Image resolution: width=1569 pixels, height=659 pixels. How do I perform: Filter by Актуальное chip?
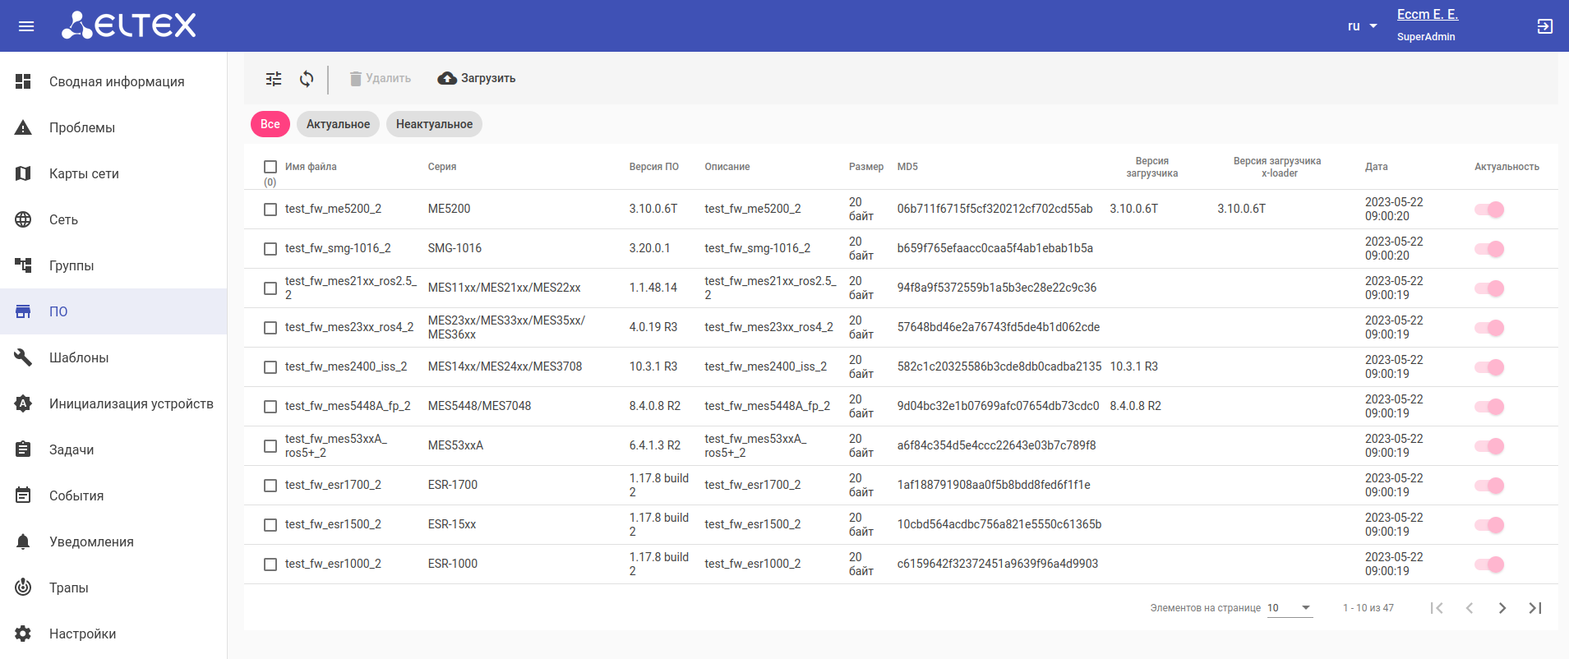338,124
